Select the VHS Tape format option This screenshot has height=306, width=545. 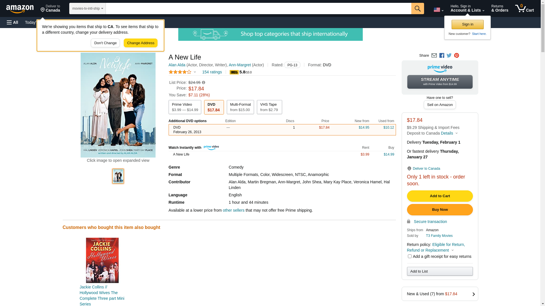(269, 107)
